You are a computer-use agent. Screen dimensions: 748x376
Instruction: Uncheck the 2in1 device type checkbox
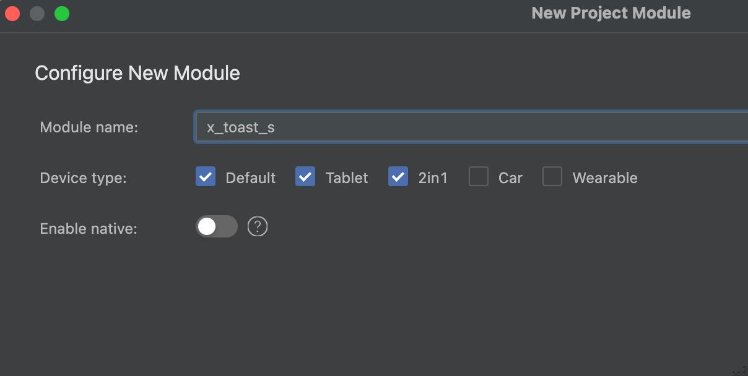pos(398,177)
